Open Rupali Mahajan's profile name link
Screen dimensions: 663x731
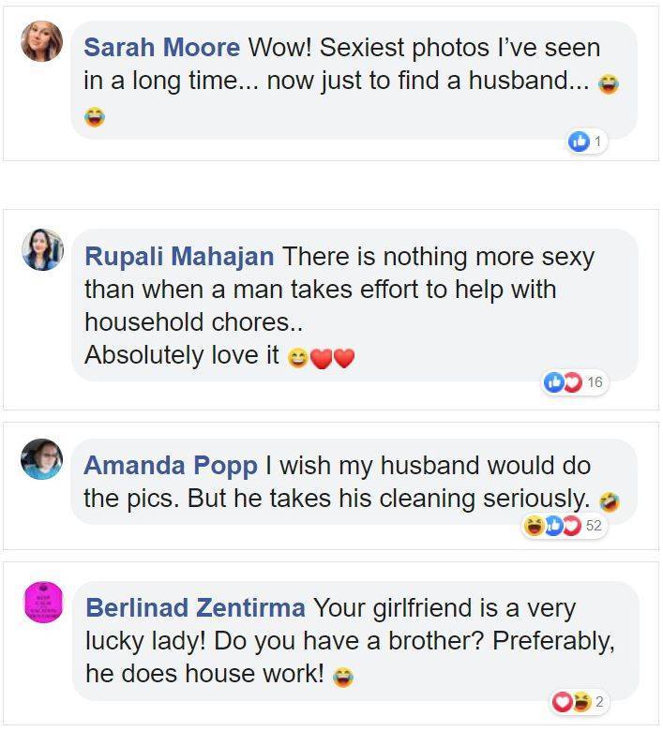tap(179, 257)
